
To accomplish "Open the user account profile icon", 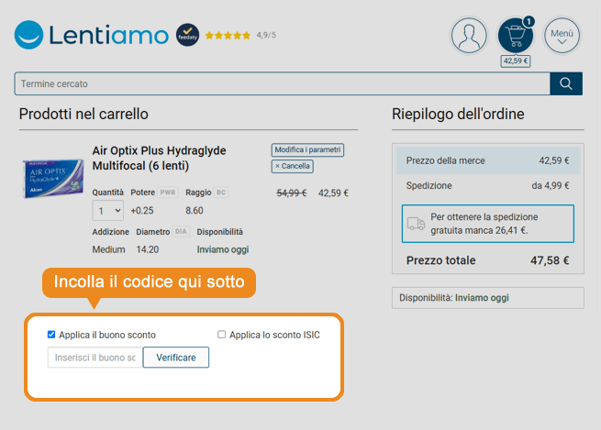I will (x=469, y=36).
